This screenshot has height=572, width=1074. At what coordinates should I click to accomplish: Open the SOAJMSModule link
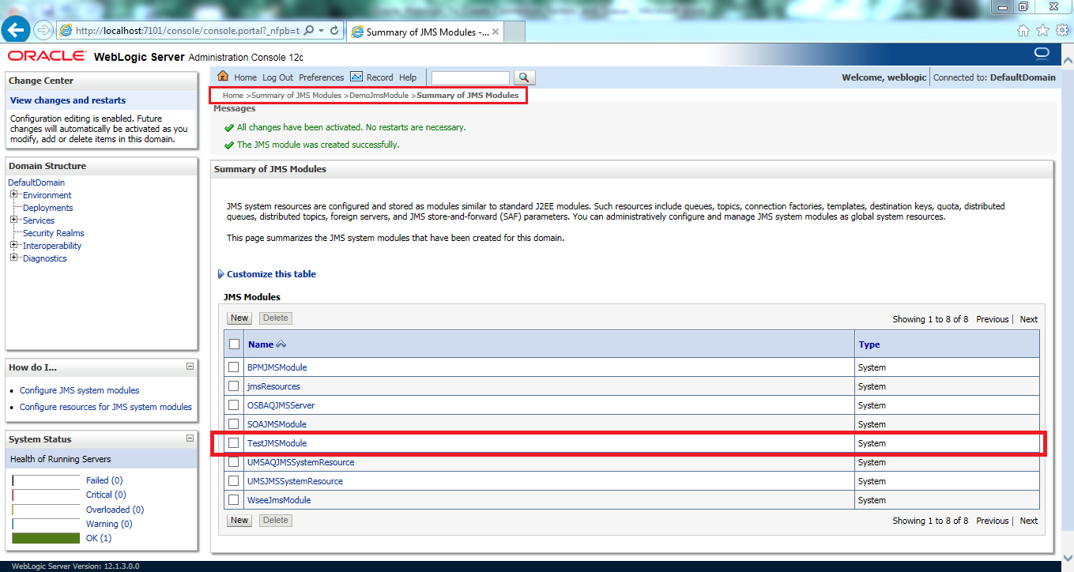(x=277, y=424)
